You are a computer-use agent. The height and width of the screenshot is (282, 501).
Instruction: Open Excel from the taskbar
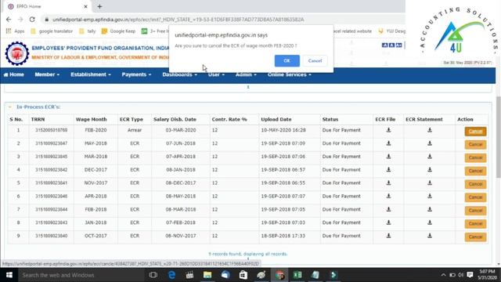pyautogui.click(x=297, y=275)
